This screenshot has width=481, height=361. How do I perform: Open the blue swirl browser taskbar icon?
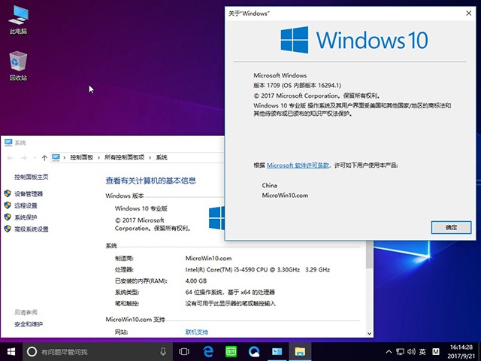point(254,351)
